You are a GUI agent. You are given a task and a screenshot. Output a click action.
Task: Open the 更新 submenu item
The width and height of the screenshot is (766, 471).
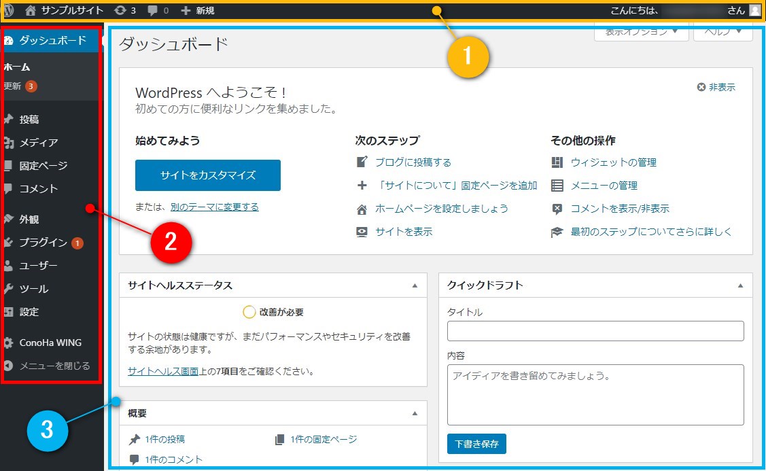(13, 86)
